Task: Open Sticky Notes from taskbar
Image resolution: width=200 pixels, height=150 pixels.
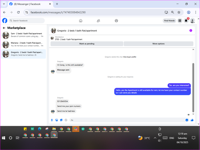Action: pyautogui.click(x=25, y=129)
